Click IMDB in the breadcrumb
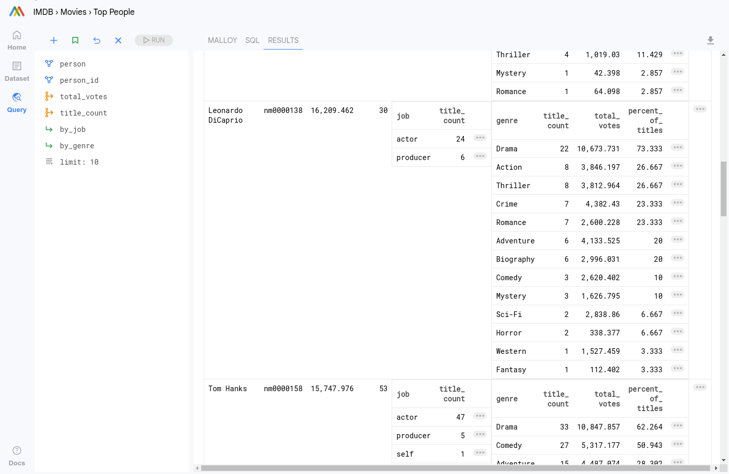 coord(43,12)
